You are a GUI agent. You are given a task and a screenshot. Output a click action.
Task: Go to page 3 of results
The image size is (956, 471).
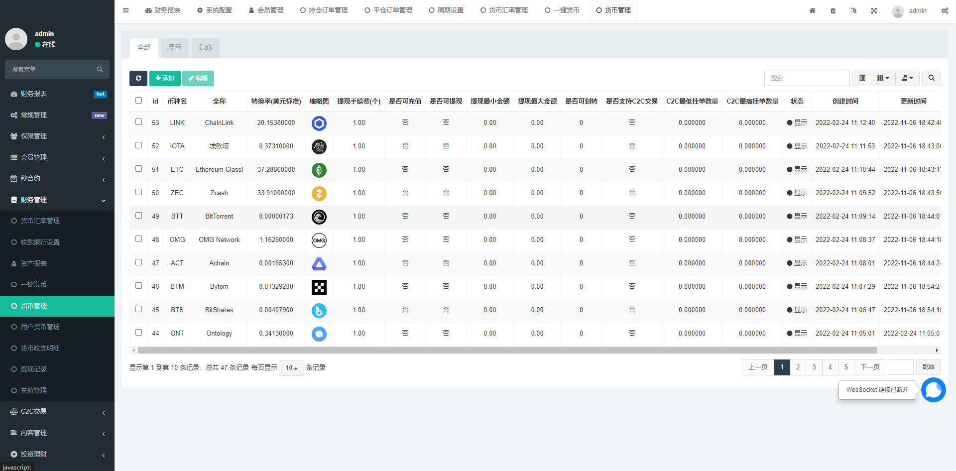point(814,367)
